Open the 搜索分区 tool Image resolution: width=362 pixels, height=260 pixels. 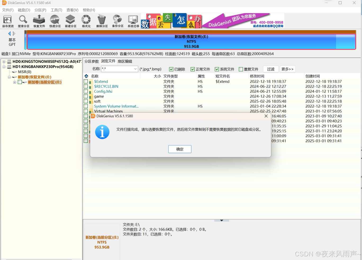pos(24,21)
